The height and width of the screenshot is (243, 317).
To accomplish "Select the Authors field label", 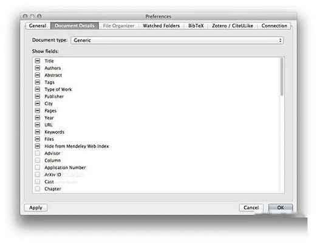I will [53, 68].
